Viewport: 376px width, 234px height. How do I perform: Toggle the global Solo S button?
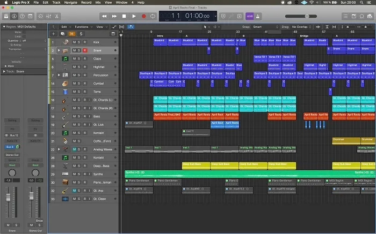(x=81, y=34)
